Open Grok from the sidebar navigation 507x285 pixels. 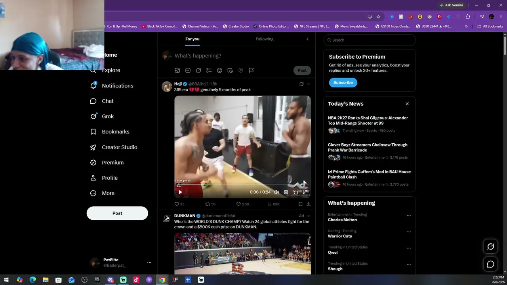click(x=102, y=116)
